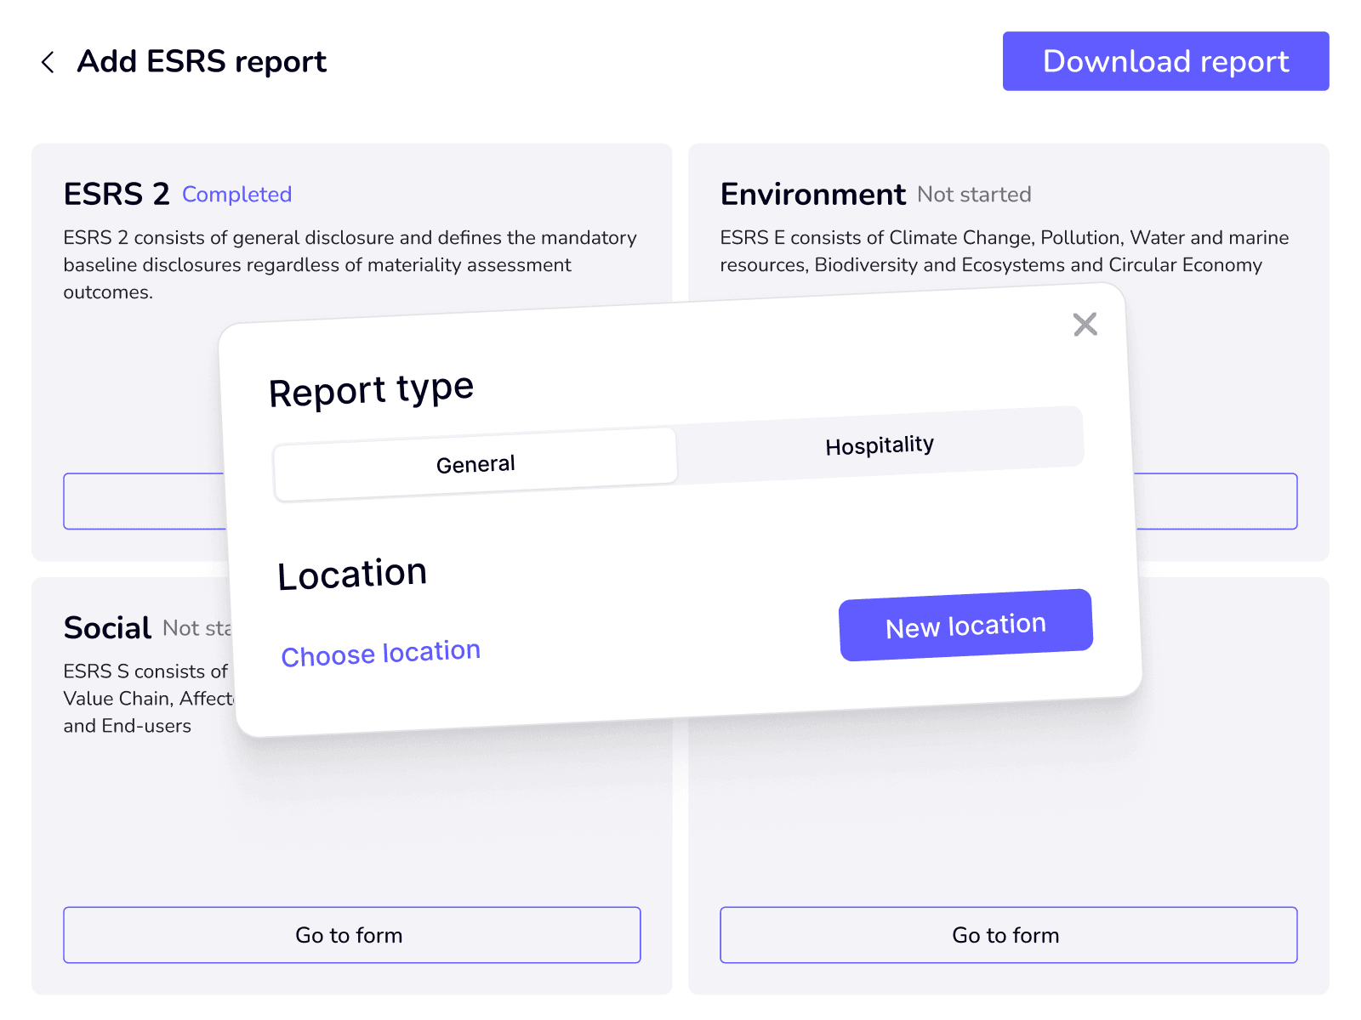The height and width of the screenshot is (1020, 1361).
Task: Switch to the Hospitality report type
Action: pyautogui.click(x=880, y=445)
